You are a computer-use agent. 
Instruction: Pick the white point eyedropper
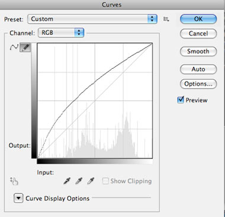[x=91, y=181]
